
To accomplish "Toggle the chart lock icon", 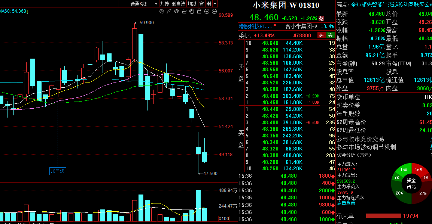I will click(x=199, y=11).
